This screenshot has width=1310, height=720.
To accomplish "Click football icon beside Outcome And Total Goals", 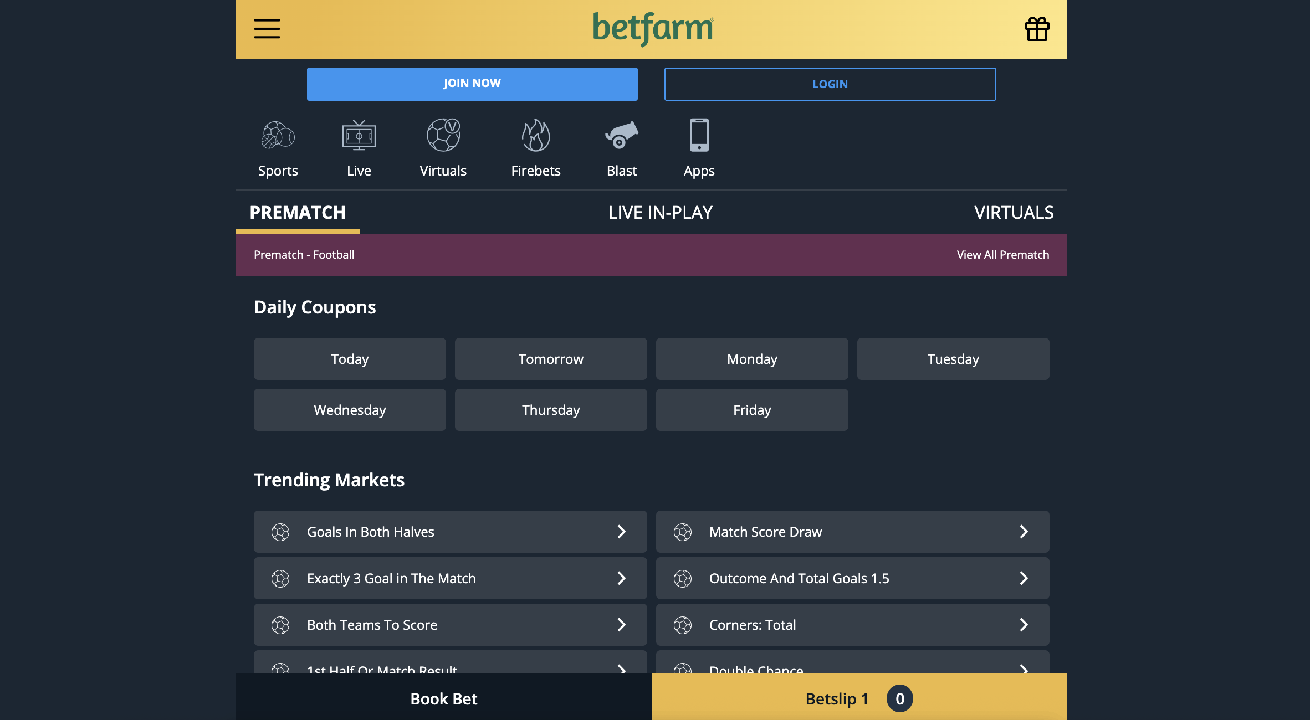I will tap(683, 578).
